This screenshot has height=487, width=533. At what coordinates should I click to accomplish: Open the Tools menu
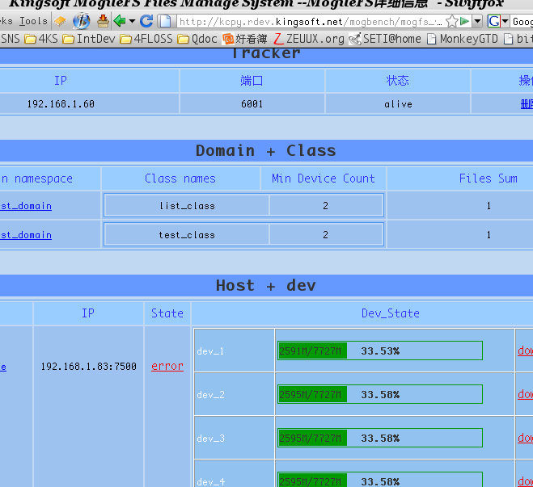tap(33, 21)
